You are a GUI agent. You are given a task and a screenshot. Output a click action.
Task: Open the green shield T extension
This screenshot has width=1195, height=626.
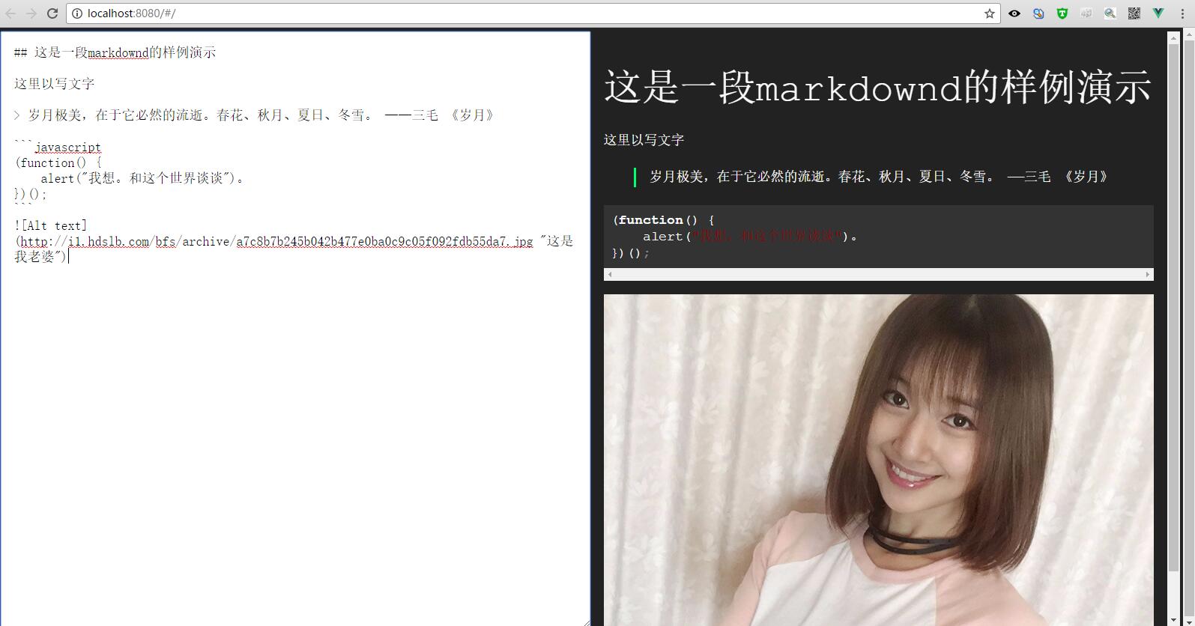(1062, 13)
